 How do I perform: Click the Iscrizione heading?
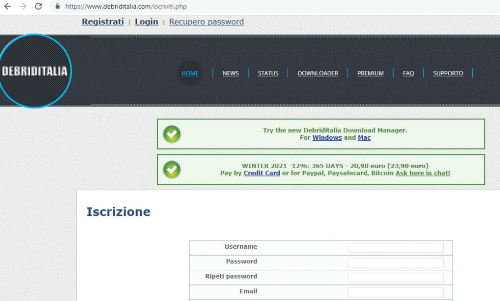coord(119,212)
